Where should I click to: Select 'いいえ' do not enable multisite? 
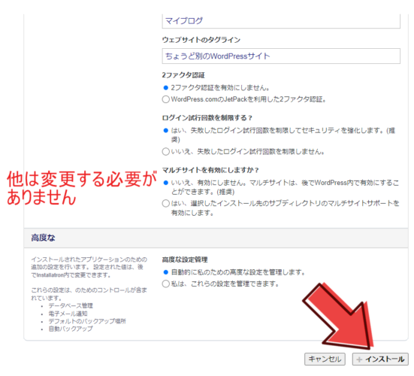point(165,183)
